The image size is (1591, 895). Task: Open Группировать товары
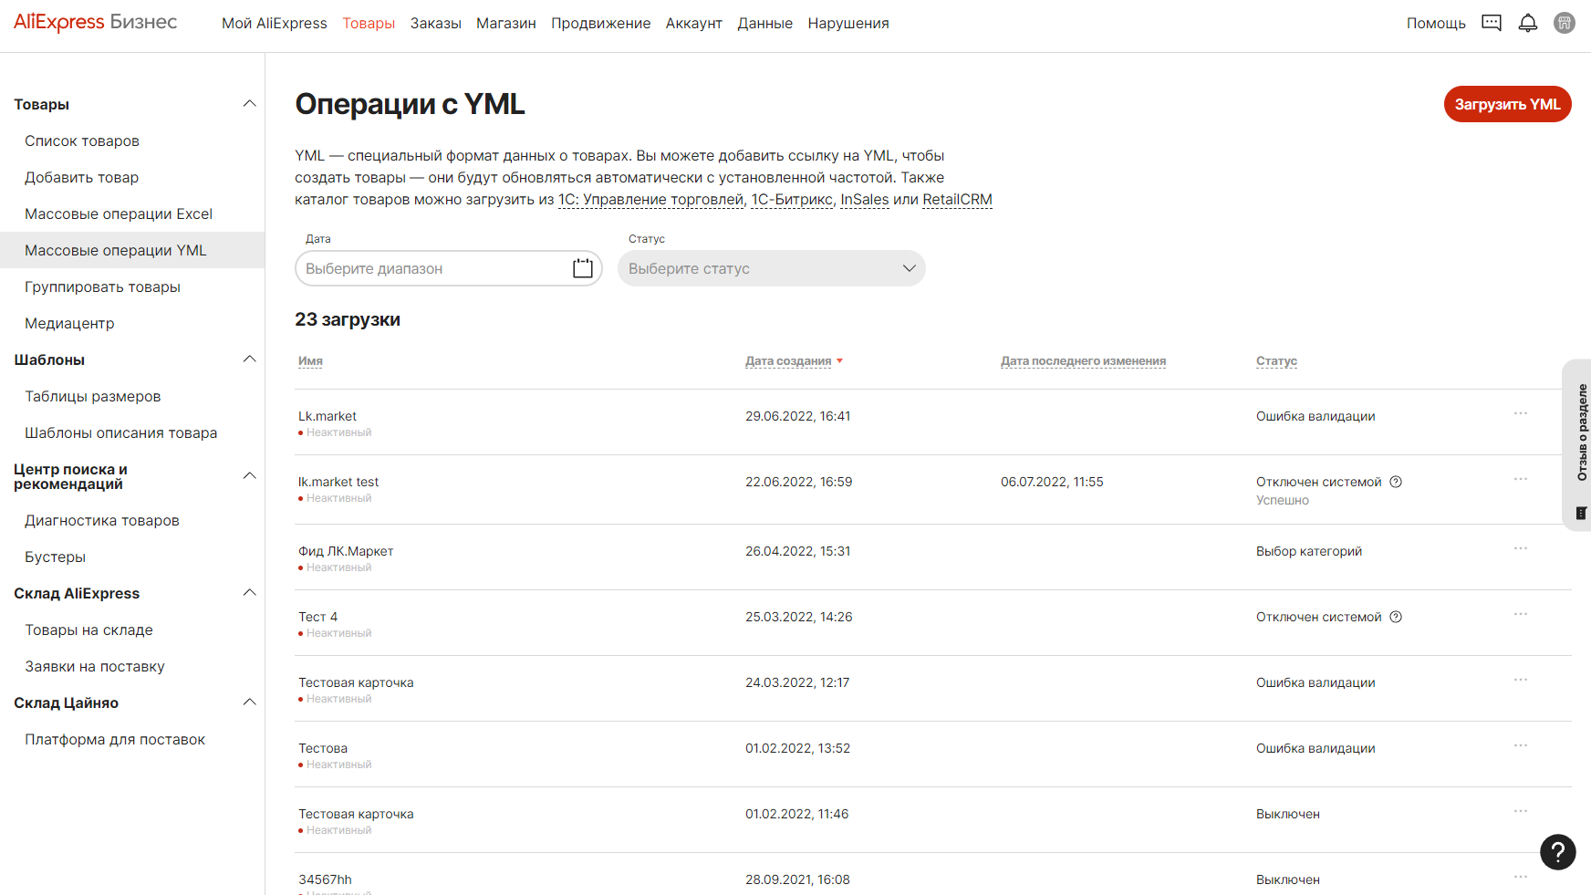(103, 286)
